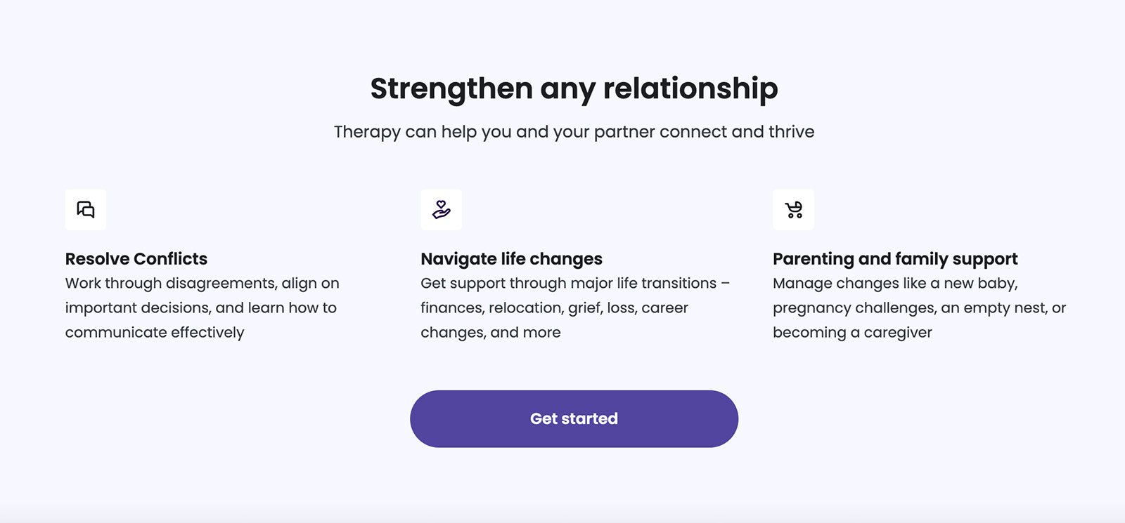The image size is (1125, 523).
Task: Select the Navigate life changes heading
Action: pos(511,259)
